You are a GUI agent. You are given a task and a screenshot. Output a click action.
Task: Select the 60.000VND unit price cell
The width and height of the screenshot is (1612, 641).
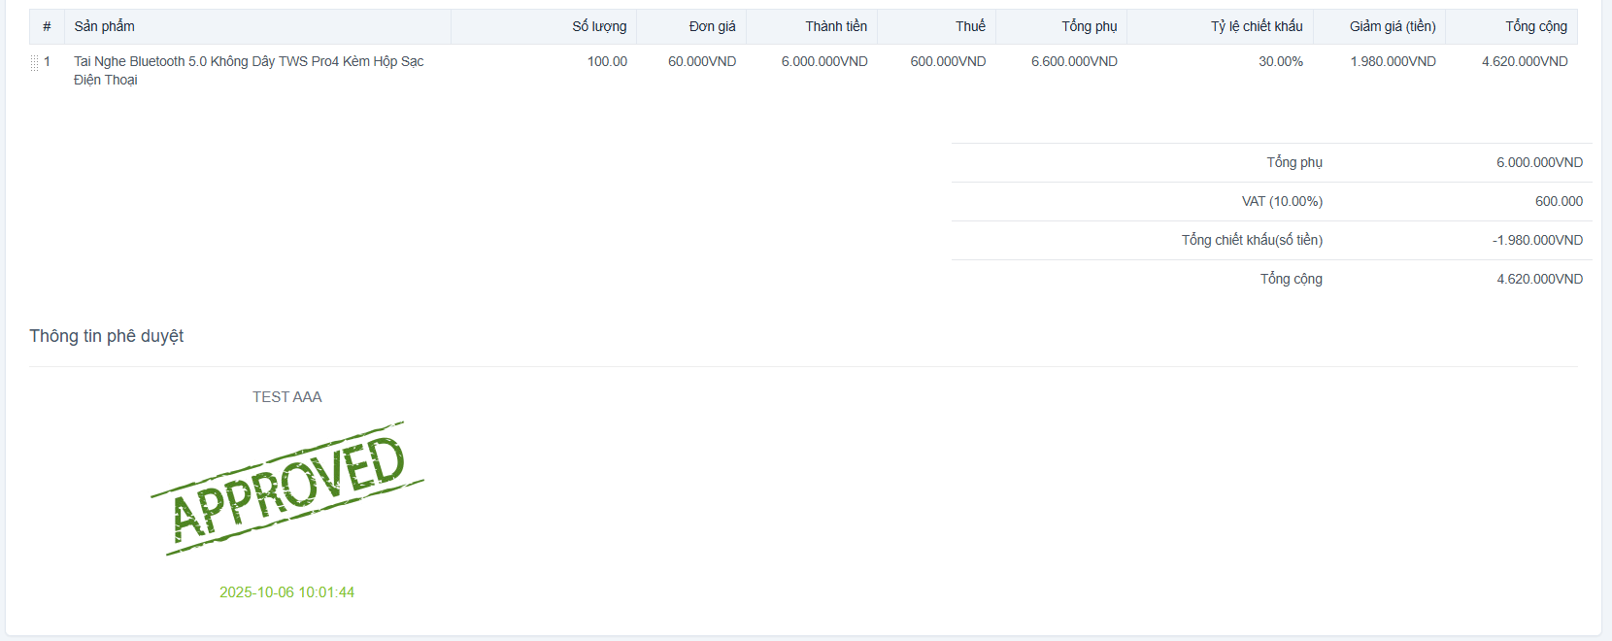(701, 61)
